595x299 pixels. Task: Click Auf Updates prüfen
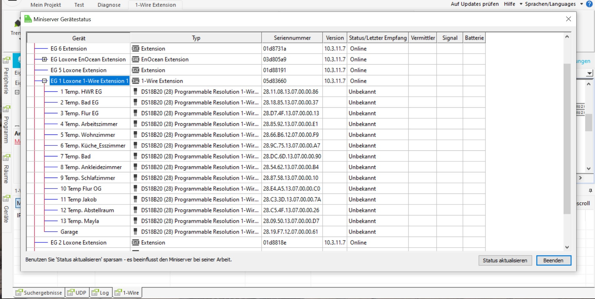(x=475, y=4)
